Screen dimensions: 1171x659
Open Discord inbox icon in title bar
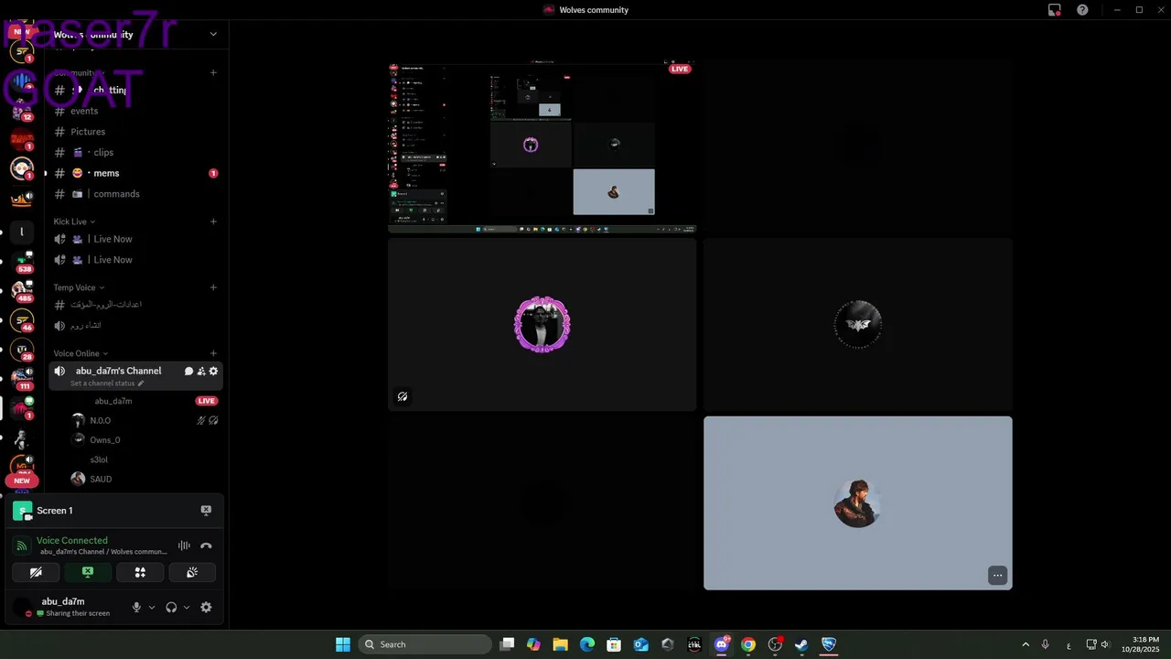click(1055, 10)
